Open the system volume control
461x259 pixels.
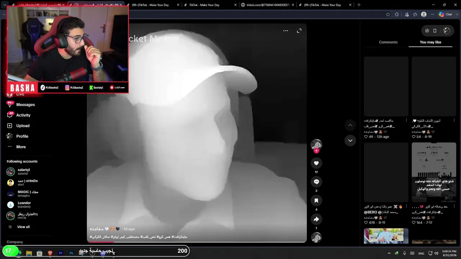tap(436, 253)
